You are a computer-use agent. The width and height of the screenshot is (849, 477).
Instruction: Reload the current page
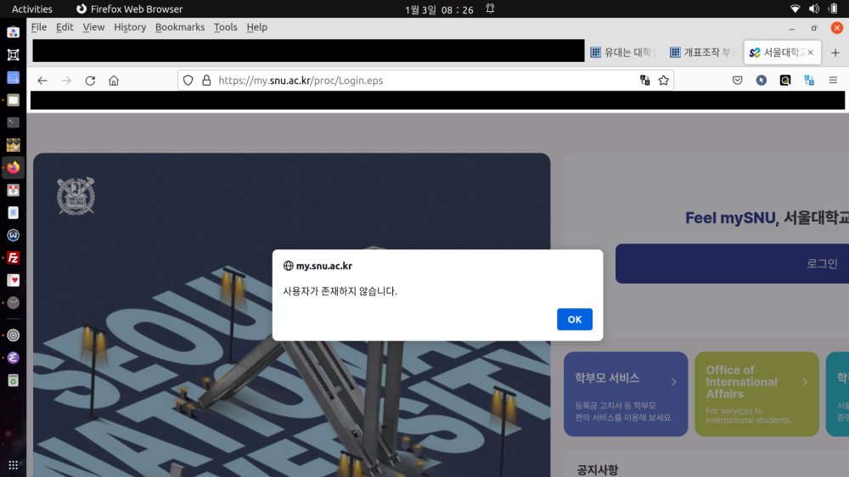click(x=90, y=81)
